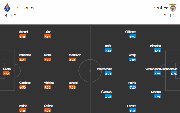Click Vlachodimos's 6.76 rating badge

click(x=174, y=73)
